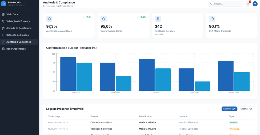Click Saúde Total light blue bar
Screen dimensions: 260x135
tap(242, 81)
